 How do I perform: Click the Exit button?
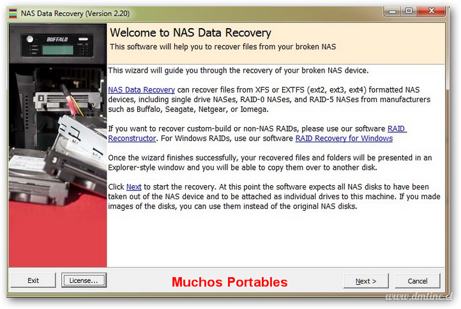(x=33, y=280)
